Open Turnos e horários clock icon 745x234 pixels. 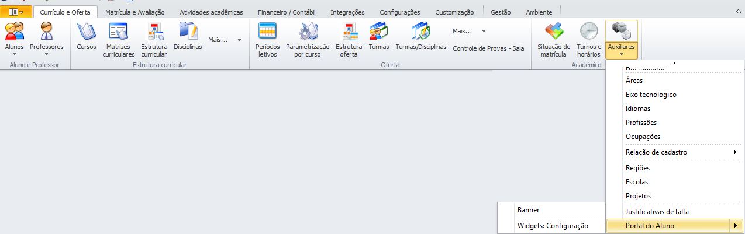(589, 32)
